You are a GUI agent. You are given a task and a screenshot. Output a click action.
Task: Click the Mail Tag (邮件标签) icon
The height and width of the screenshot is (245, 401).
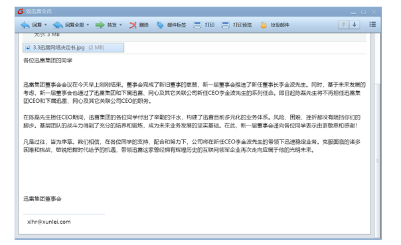pos(160,25)
